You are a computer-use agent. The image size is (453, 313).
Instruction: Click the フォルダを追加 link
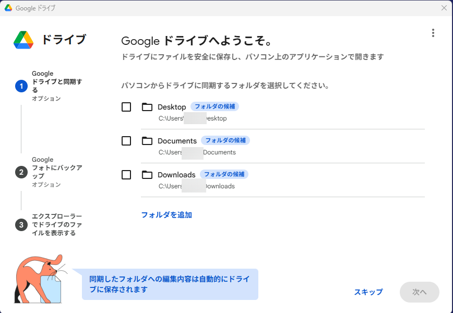[166, 215]
